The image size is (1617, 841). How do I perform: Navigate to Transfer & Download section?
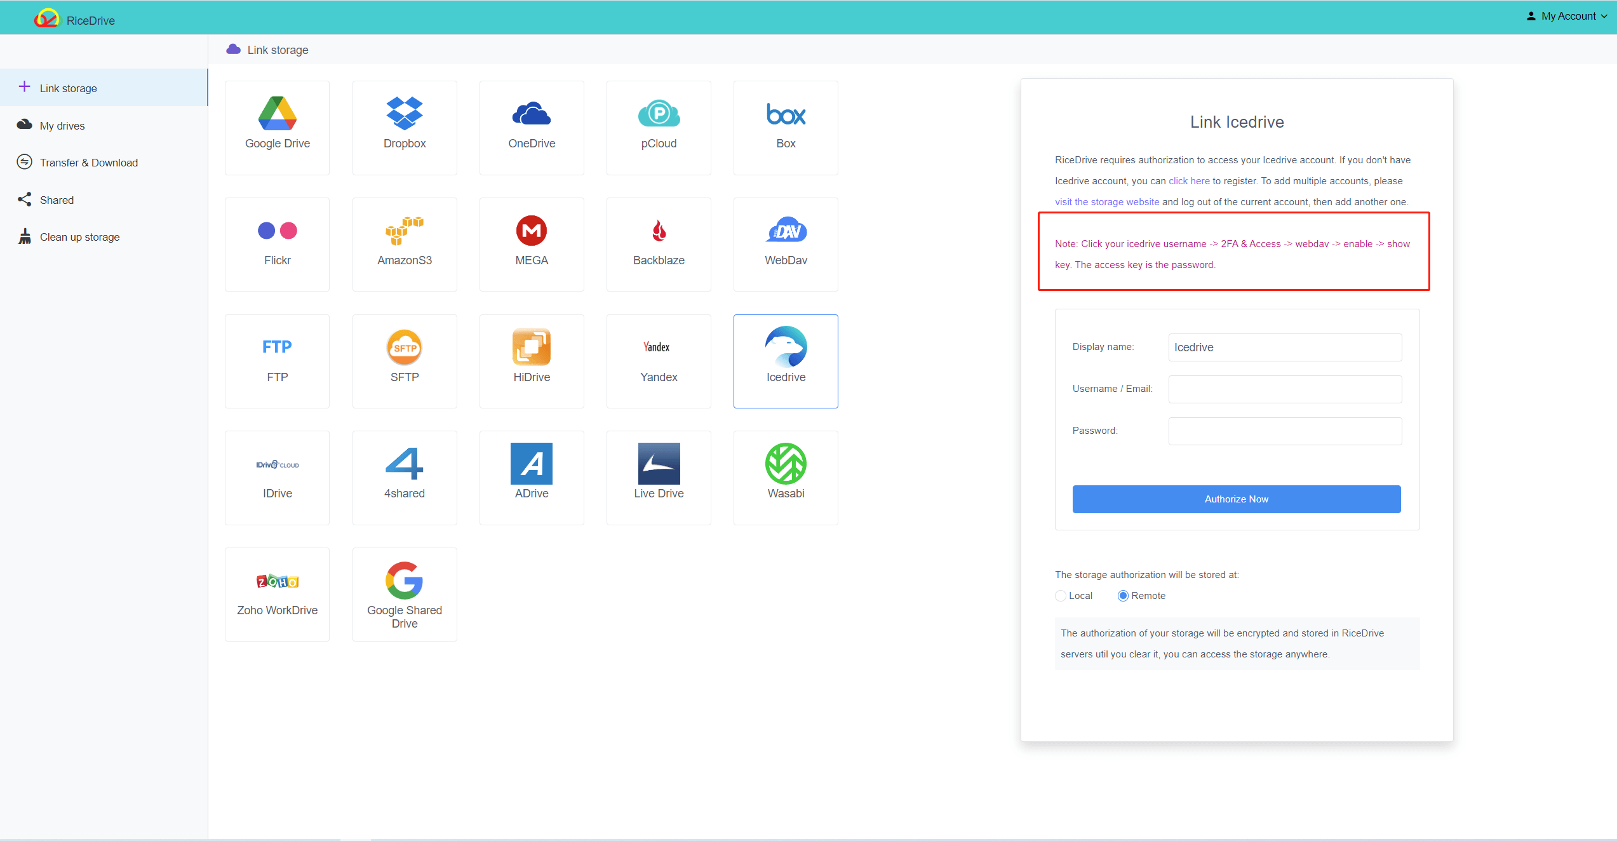(89, 163)
